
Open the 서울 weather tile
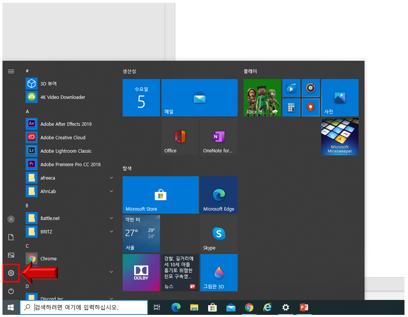[141, 234]
